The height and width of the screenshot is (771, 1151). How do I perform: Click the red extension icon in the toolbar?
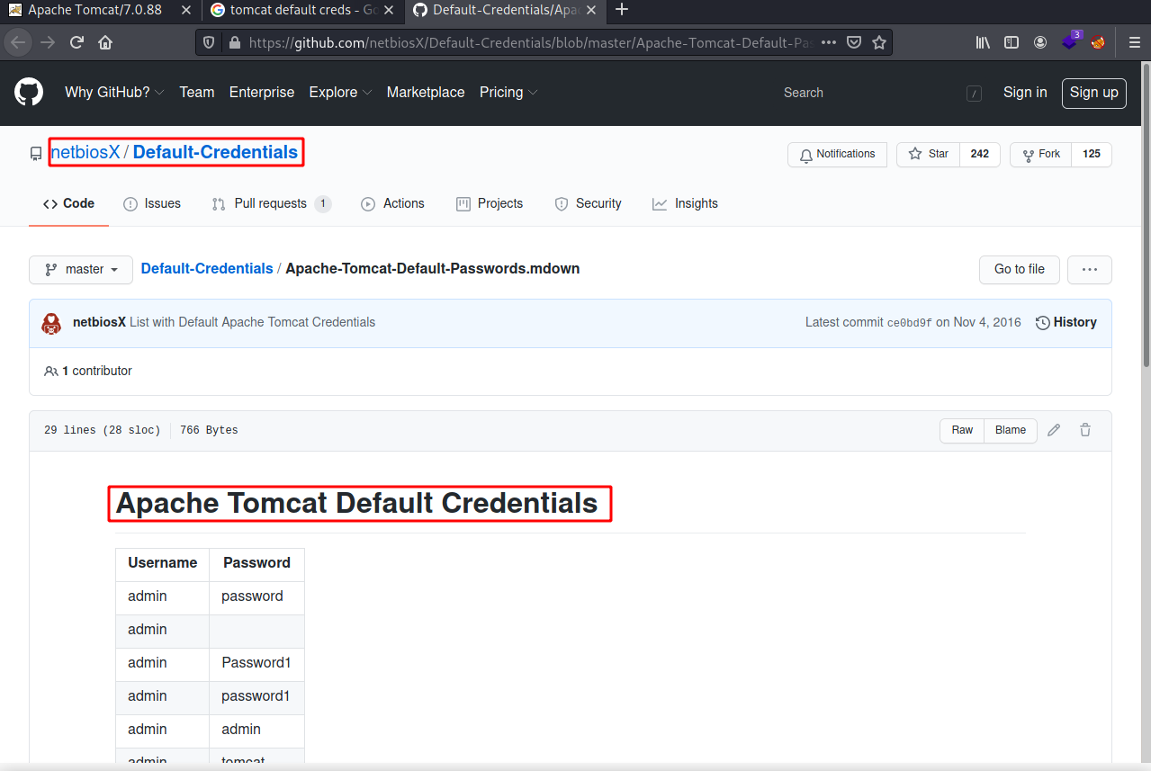tap(1098, 42)
